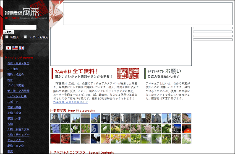The height and width of the screenshot is (154, 235).
Task: Click the 新着写真 New Photographs heading
Action: coord(73,110)
